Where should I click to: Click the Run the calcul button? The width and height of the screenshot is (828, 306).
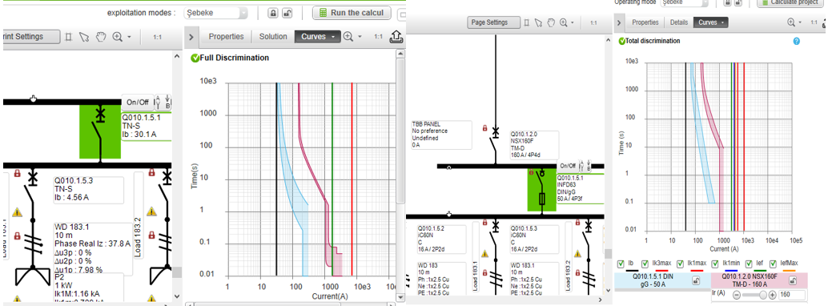point(352,13)
